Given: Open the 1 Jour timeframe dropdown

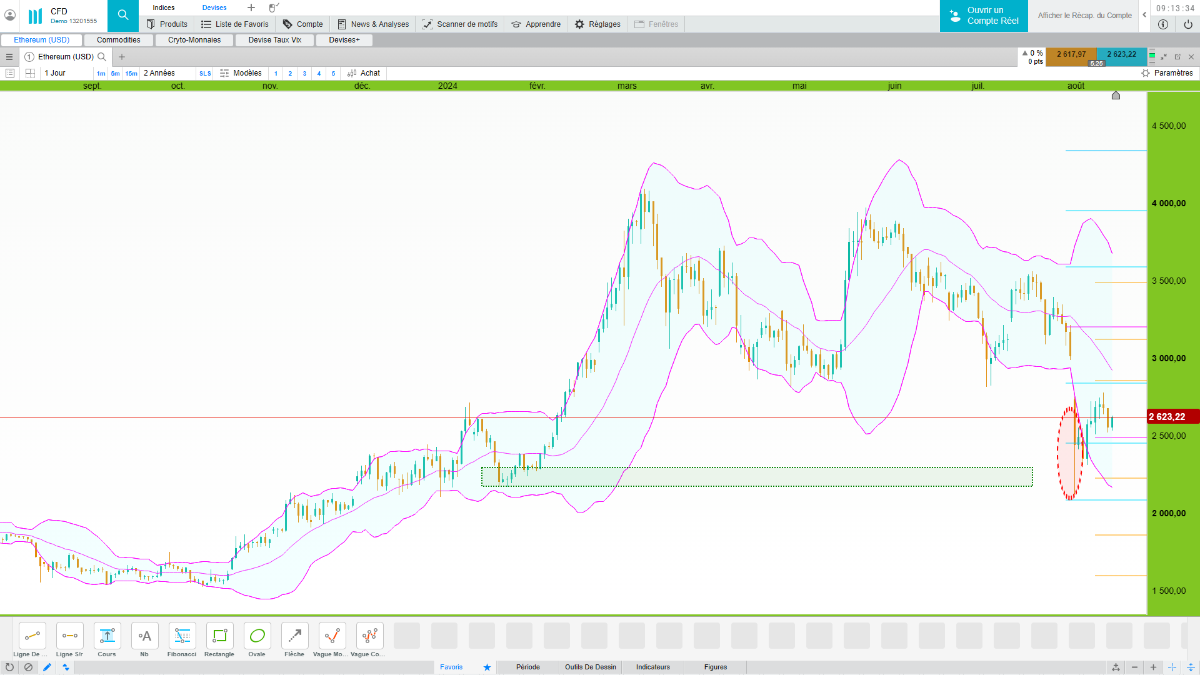Looking at the screenshot, I should pos(55,73).
